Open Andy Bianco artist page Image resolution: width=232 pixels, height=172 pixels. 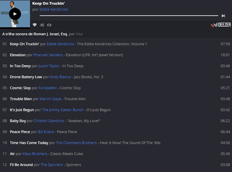tap(60, 77)
